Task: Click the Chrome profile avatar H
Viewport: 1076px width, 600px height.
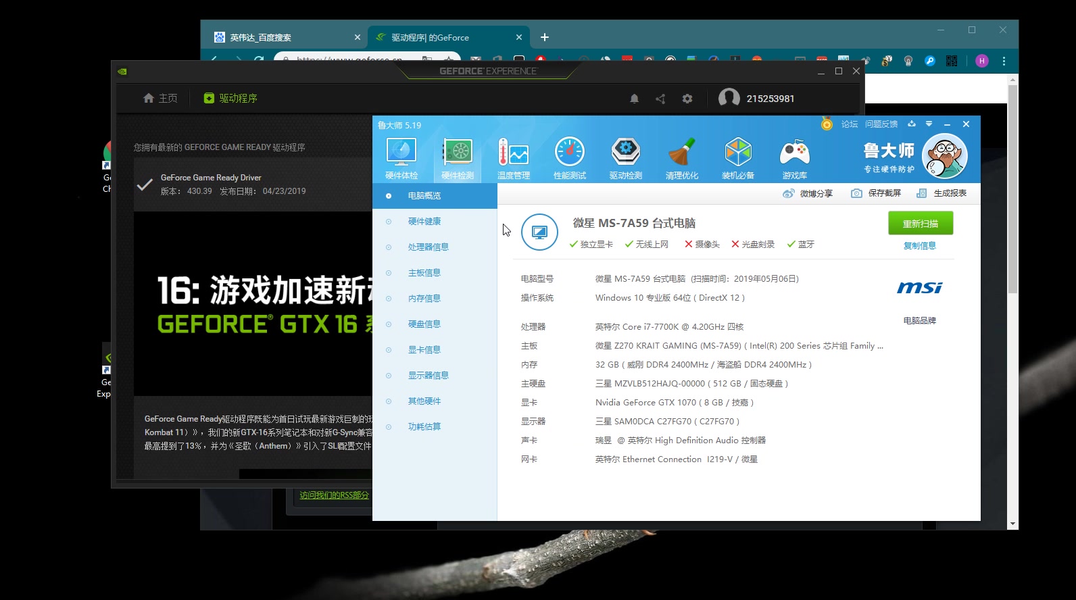Action: tap(982, 61)
